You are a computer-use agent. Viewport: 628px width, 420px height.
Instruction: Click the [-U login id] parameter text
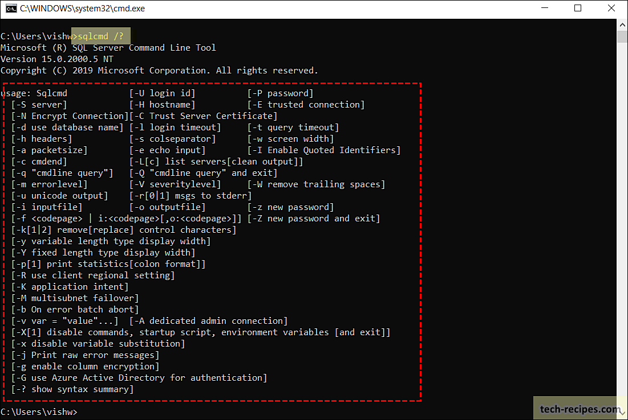(x=163, y=93)
